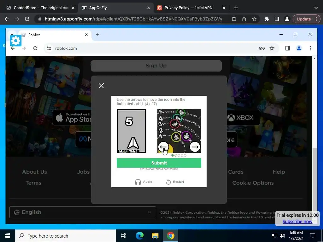Screen dimensions: 323x242
Task: Open the XBOX download badge
Action: [243, 118]
